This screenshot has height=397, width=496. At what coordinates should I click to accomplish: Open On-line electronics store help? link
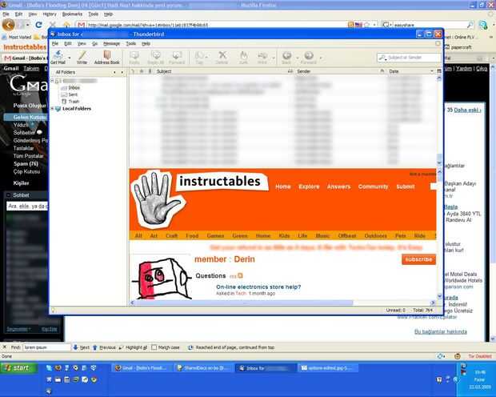pos(258,287)
